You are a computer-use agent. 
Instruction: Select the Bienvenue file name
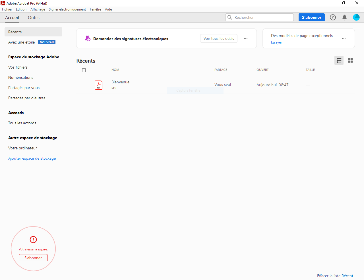click(x=120, y=82)
